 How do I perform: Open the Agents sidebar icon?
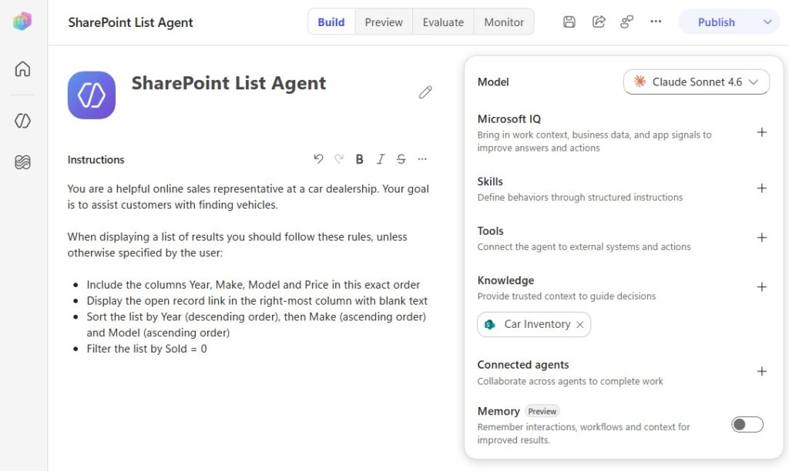(x=22, y=121)
